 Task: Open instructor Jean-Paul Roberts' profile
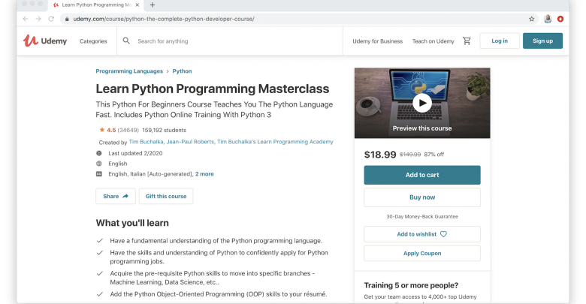(190, 142)
